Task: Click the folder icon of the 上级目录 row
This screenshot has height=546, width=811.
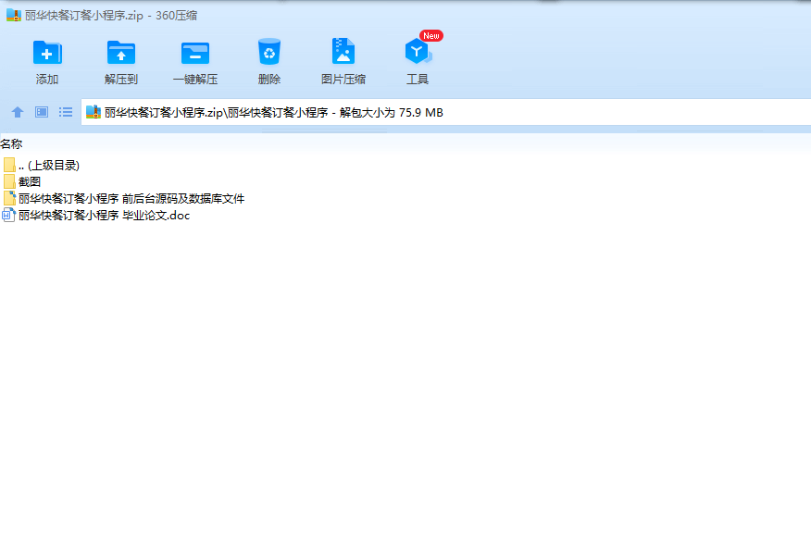Action: coord(9,165)
